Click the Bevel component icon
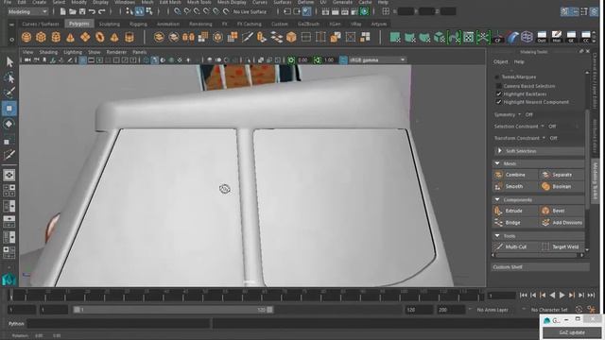The width and height of the screenshot is (605, 340). tap(545, 211)
